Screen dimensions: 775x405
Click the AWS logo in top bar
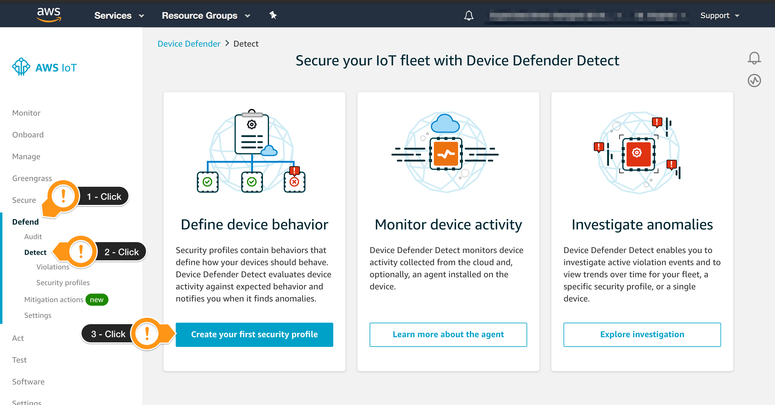pos(48,15)
